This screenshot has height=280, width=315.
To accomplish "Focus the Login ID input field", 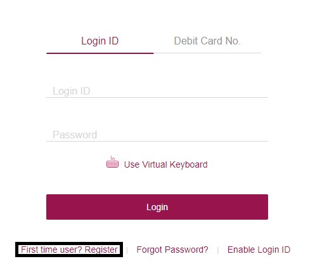I will [x=157, y=91].
